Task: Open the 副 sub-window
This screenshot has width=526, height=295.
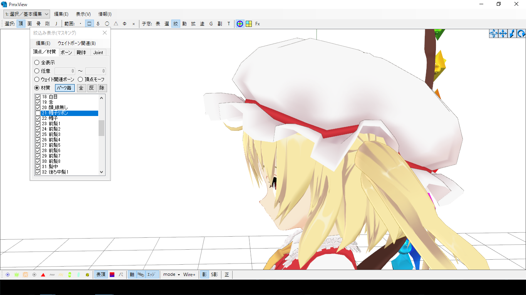Action: pyautogui.click(x=220, y=24)
